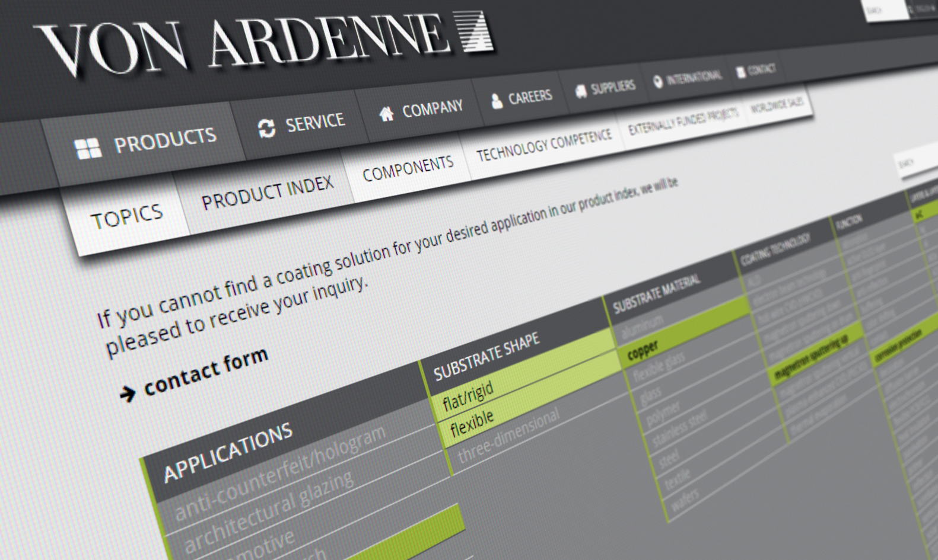Click the Company home icon
This screenshot has height=560, width=938.
[x=386, y=114]
